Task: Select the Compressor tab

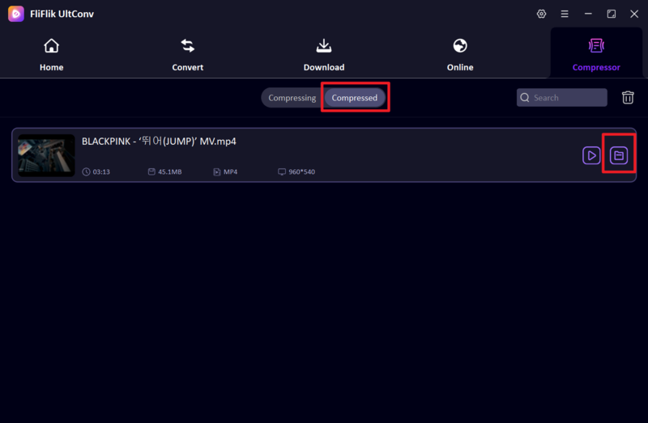Action: 596,54
